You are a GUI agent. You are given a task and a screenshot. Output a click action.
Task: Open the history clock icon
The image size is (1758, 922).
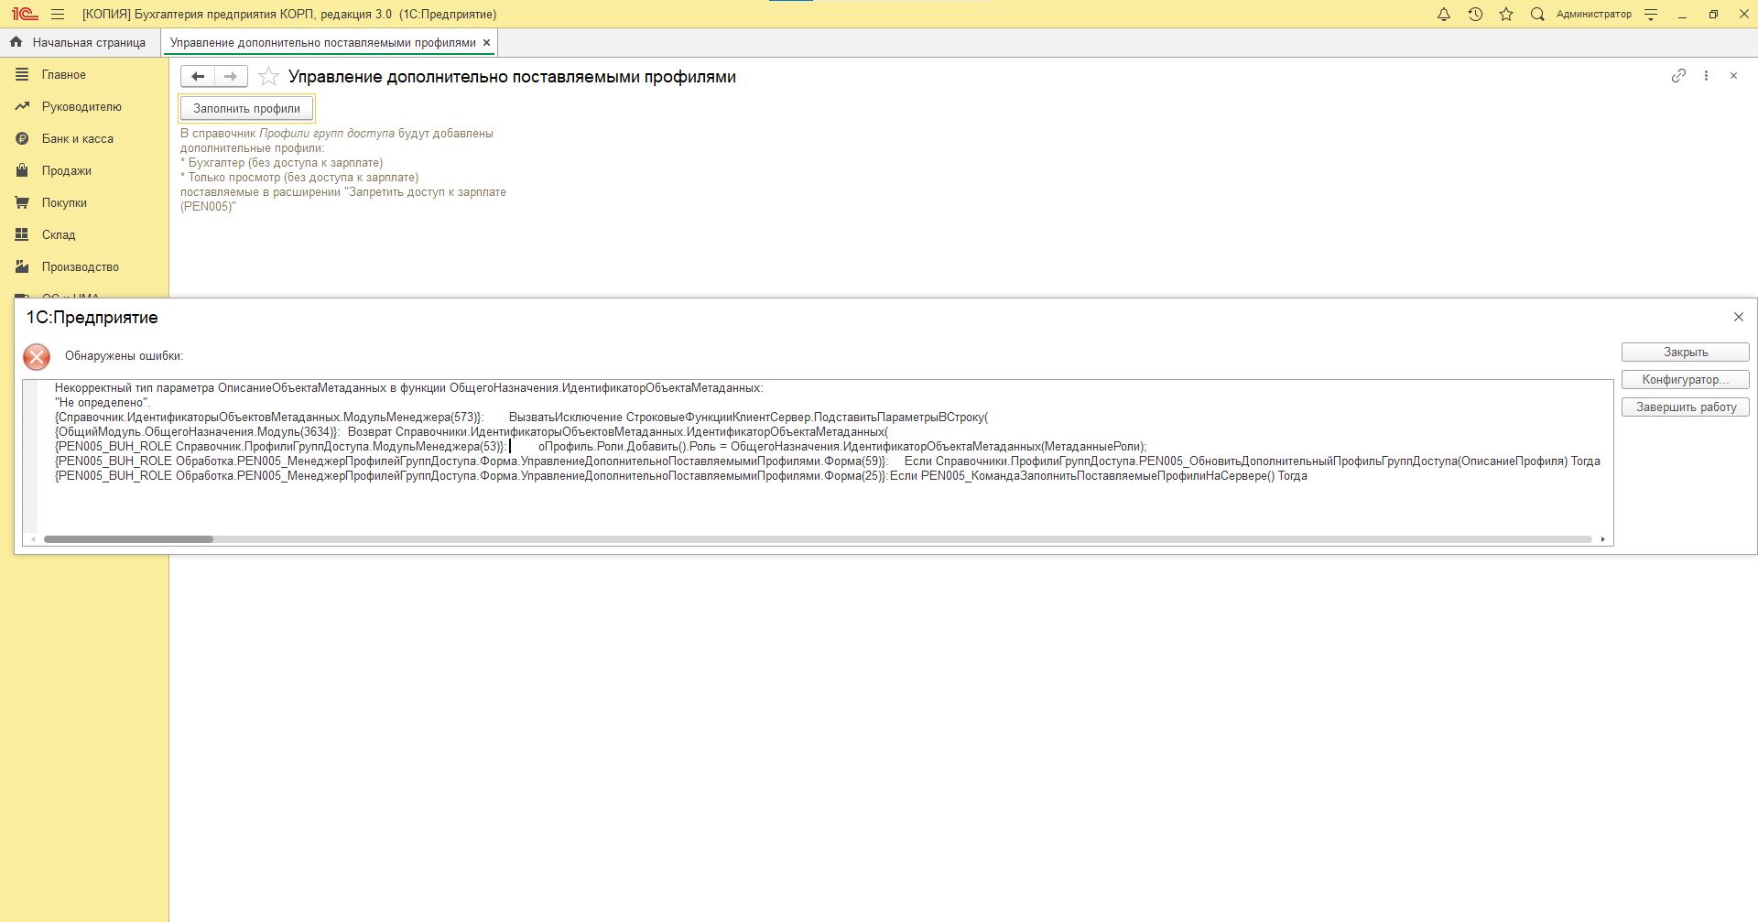point(1475,15)
